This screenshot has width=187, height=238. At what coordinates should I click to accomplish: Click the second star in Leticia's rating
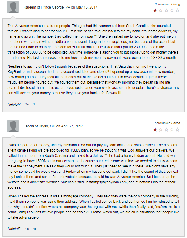(x=161, y=129)
